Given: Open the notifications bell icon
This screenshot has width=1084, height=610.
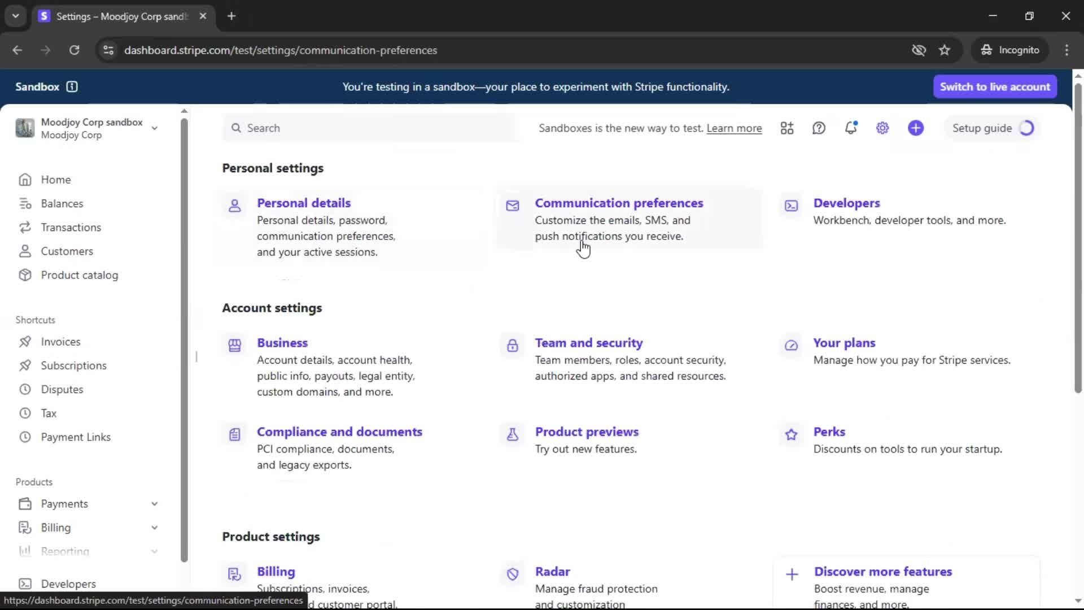Looking at the screenshot, I should click(850, 128).
